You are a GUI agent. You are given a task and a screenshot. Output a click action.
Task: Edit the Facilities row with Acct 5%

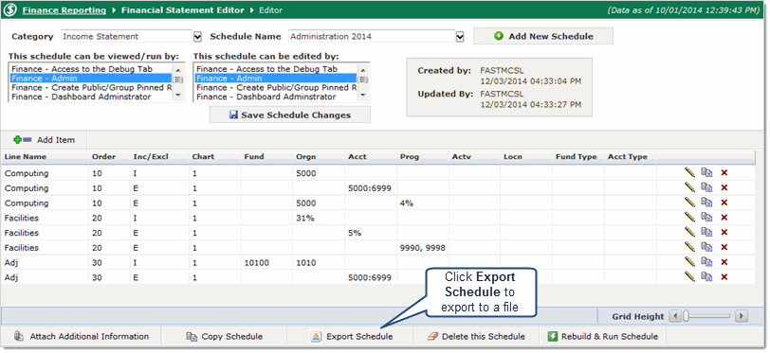point(690,233)
